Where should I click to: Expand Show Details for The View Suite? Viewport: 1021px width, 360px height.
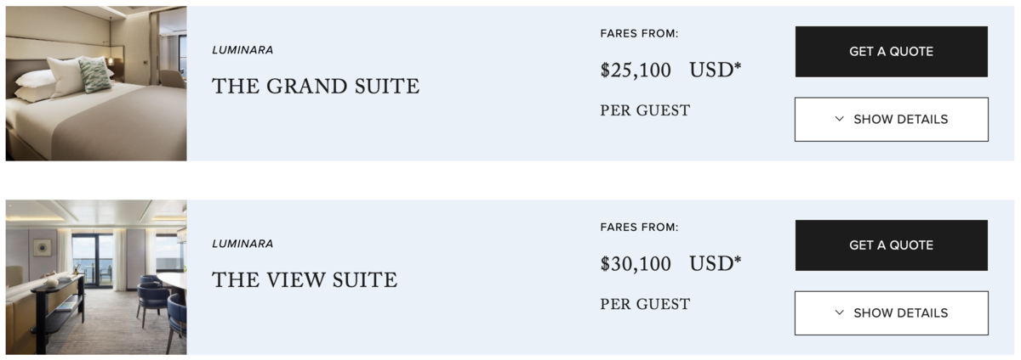(x=892, y=313)
